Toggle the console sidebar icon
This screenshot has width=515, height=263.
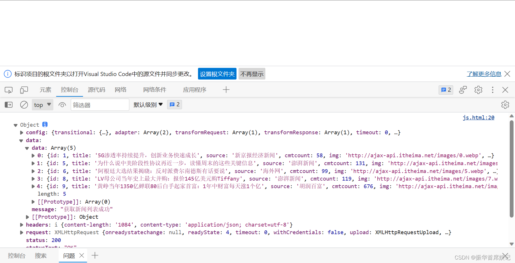click(x=9, y=105)
